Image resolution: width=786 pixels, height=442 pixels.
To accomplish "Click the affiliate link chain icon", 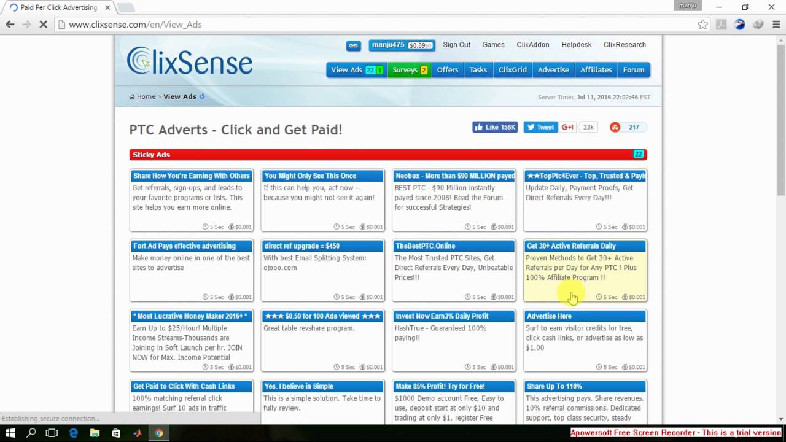I will 353,45.
